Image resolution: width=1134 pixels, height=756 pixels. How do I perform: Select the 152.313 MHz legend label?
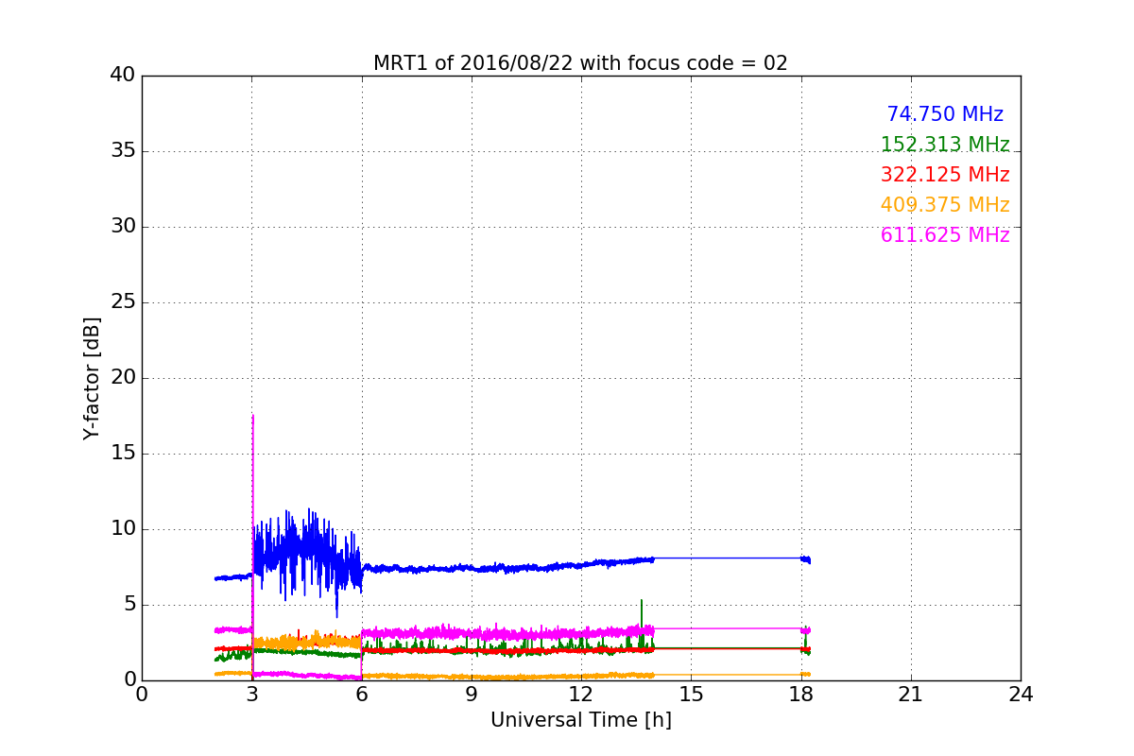[945, 145]
